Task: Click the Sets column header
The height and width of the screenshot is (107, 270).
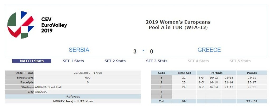Action: point(161,73)
